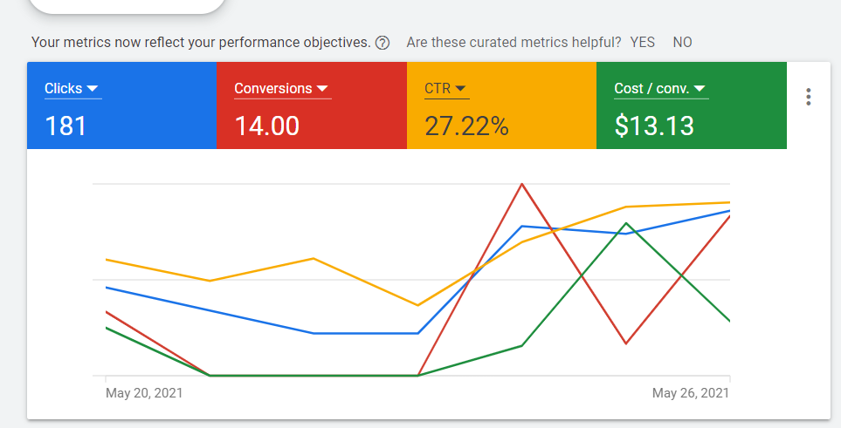Click the green Cost / conv. line peak

(626, 224)
